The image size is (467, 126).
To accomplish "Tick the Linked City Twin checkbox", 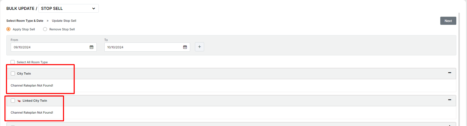I will [13, 101].
